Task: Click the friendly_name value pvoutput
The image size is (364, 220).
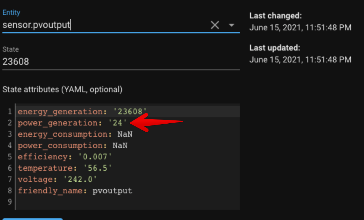Action: (x=112, y=191)
